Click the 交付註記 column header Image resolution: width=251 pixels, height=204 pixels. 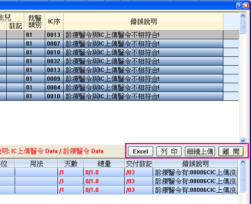pos(139,163)
